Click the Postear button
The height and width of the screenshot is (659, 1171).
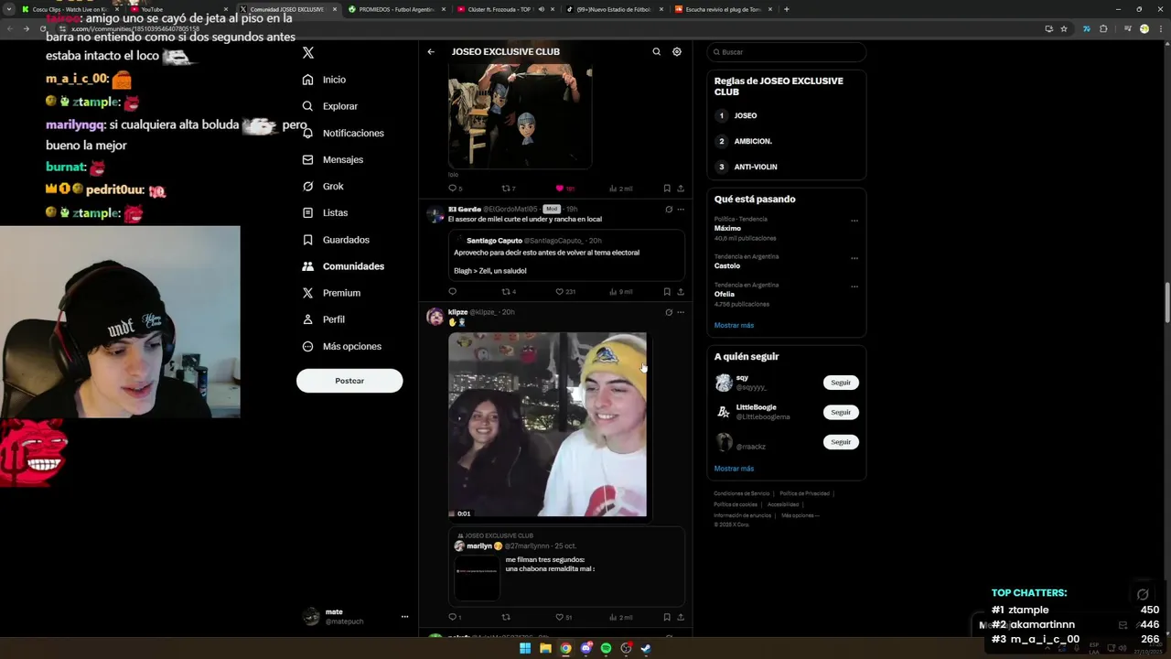(x=349, y=381)
